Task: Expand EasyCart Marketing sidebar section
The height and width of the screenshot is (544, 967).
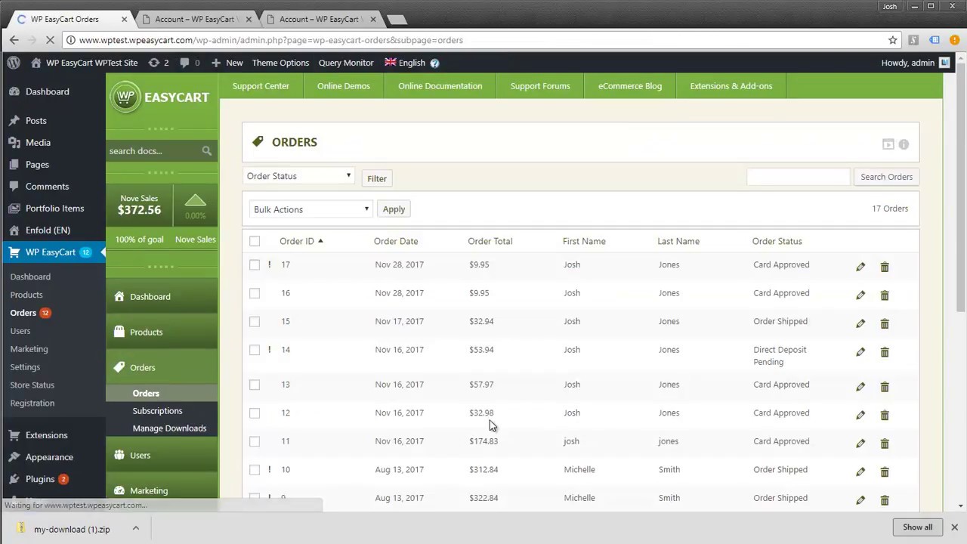Action: point(162,490)
